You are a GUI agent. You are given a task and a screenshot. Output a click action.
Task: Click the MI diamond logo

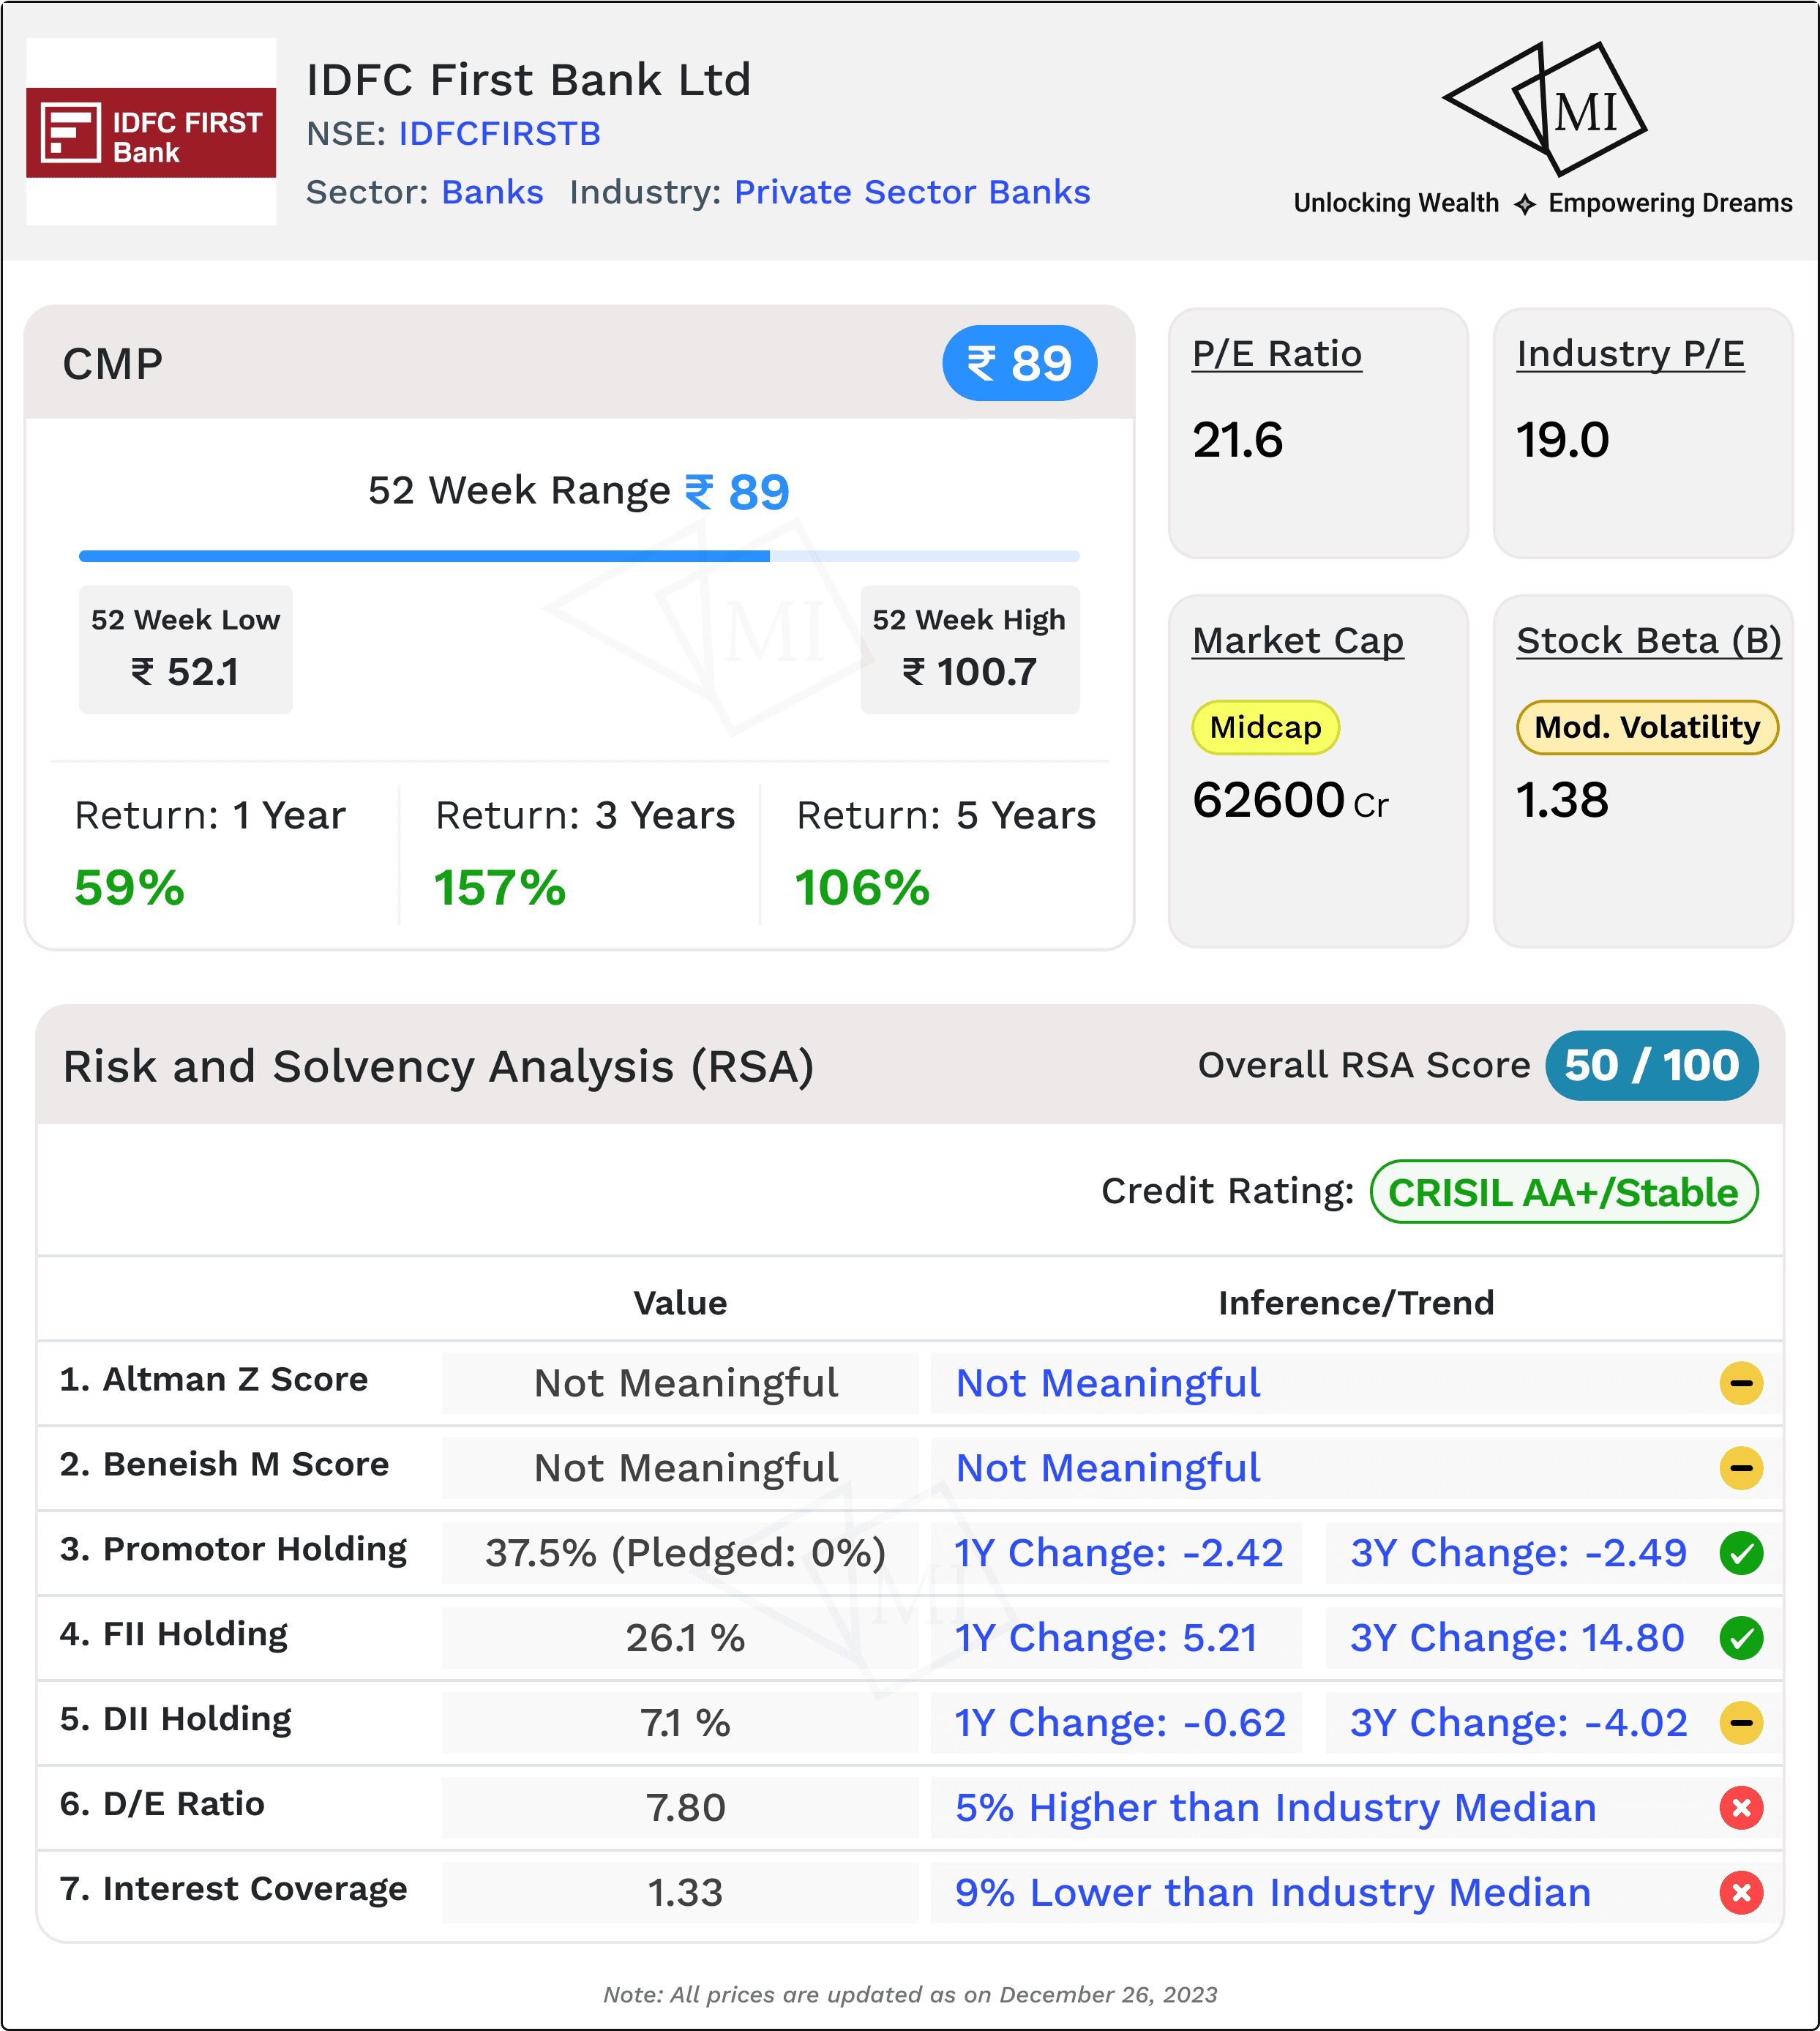click(1544, 108)
